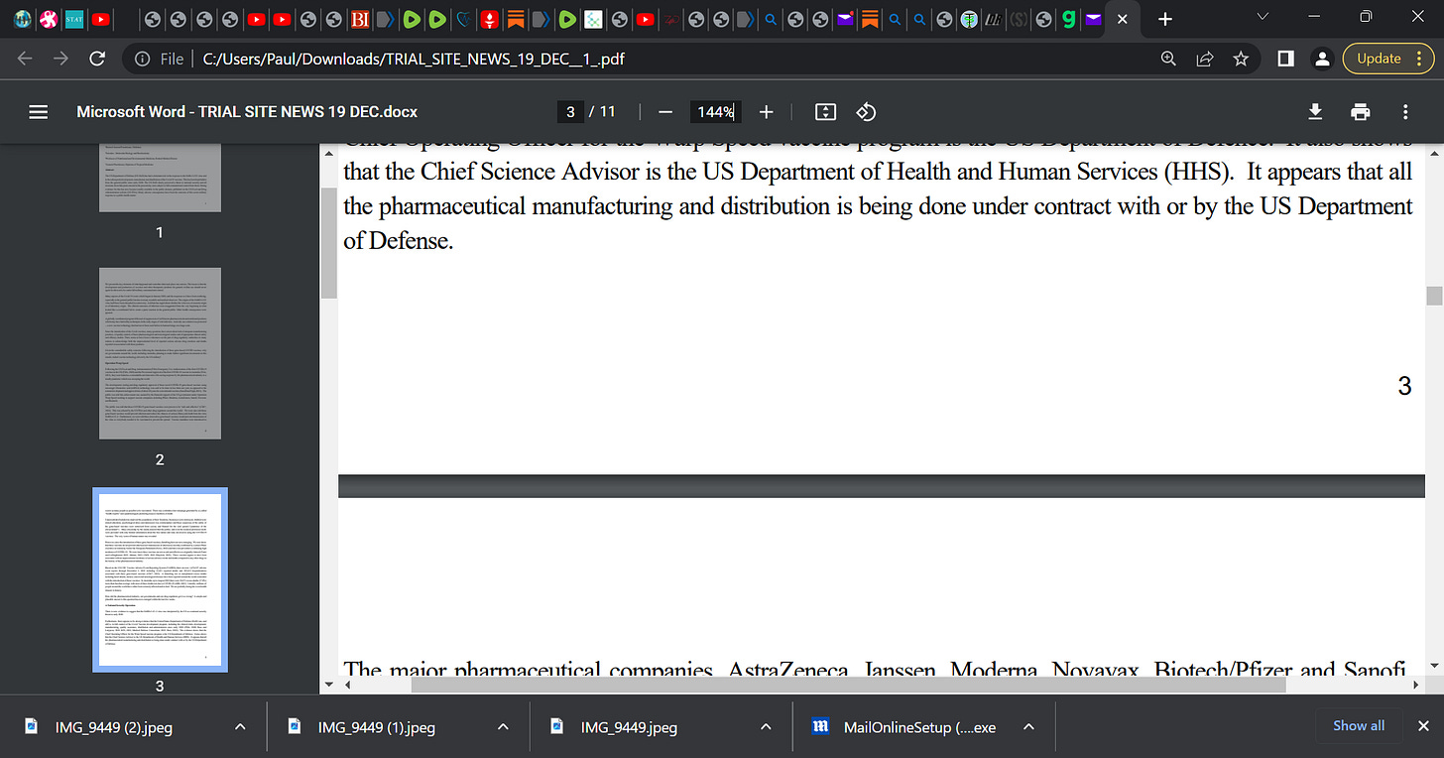Viewport: 1444px width, 758px height.
Task: Click the Fit to page icon
Action: coord(826,112)
